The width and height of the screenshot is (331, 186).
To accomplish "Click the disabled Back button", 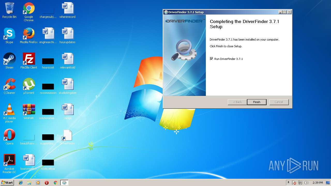I will 237,102.
